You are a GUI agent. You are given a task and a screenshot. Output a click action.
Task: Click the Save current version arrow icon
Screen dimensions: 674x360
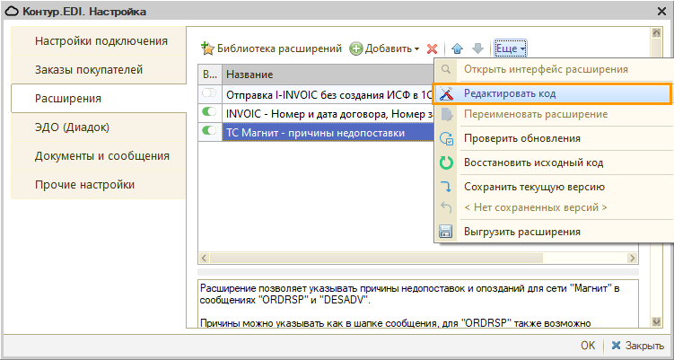pos(446,187)
